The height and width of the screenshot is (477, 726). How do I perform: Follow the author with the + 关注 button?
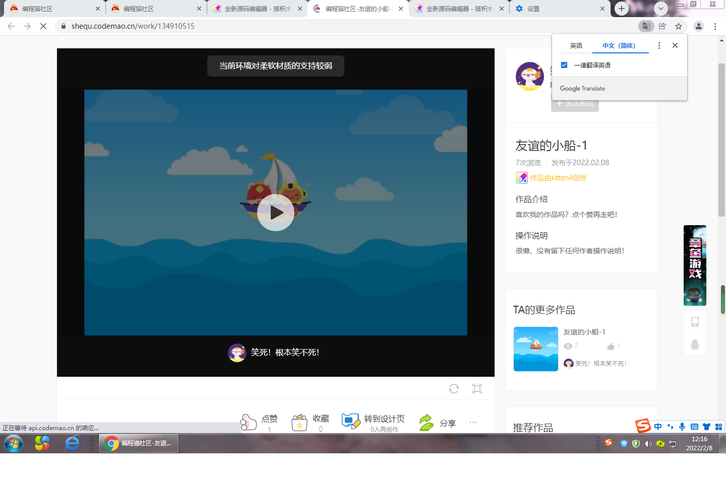tap(575, 103)
